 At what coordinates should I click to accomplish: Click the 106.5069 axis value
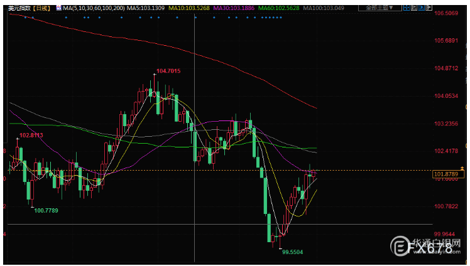click(x=446, y=13)
